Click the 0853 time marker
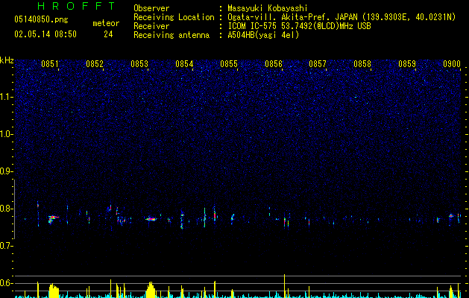Image resolution: width=469 pixels, height=298 pixels. pyautogui.click(x=139, y=64)
